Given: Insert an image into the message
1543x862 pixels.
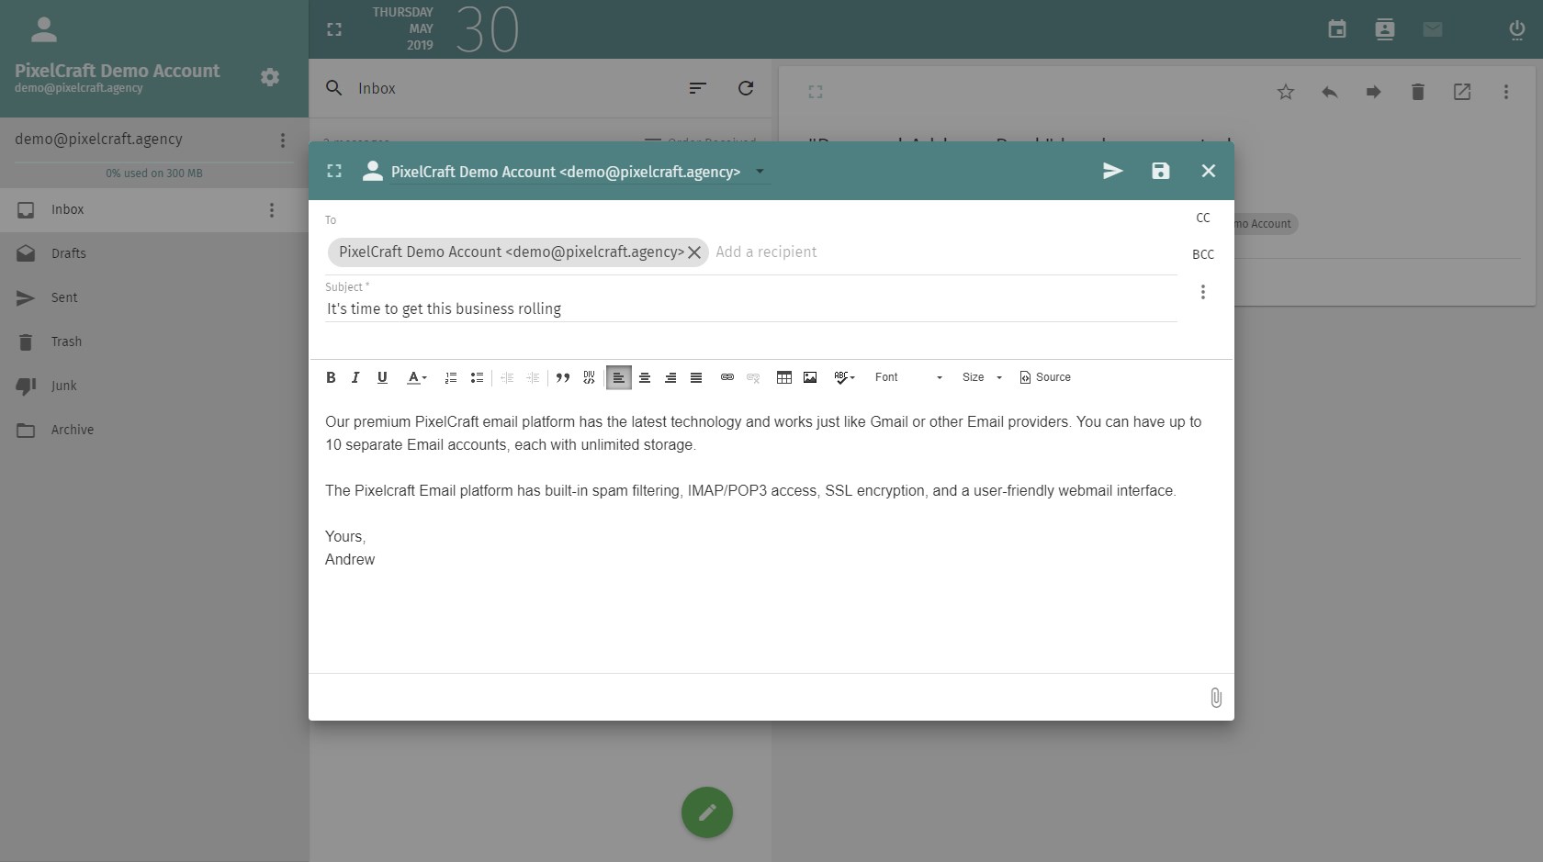Looking at the screenshot, I should [x=810, y=377].
